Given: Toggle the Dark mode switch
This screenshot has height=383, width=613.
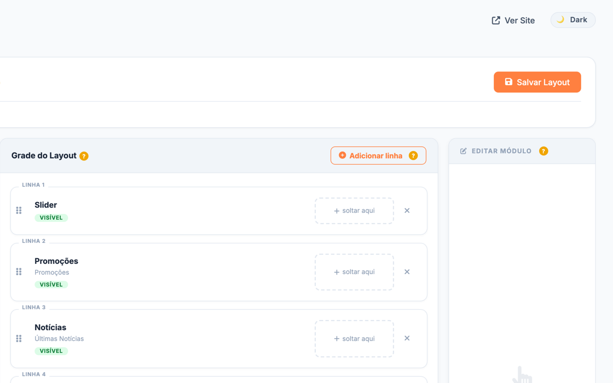Looking at the screenshot, I should coord(573,20).
